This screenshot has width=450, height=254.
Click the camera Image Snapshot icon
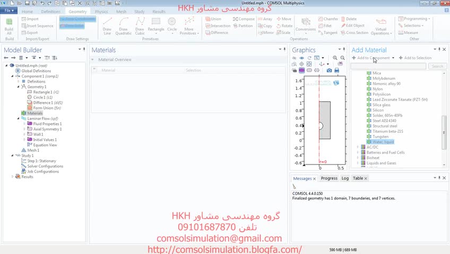click(x=329, y=70)
